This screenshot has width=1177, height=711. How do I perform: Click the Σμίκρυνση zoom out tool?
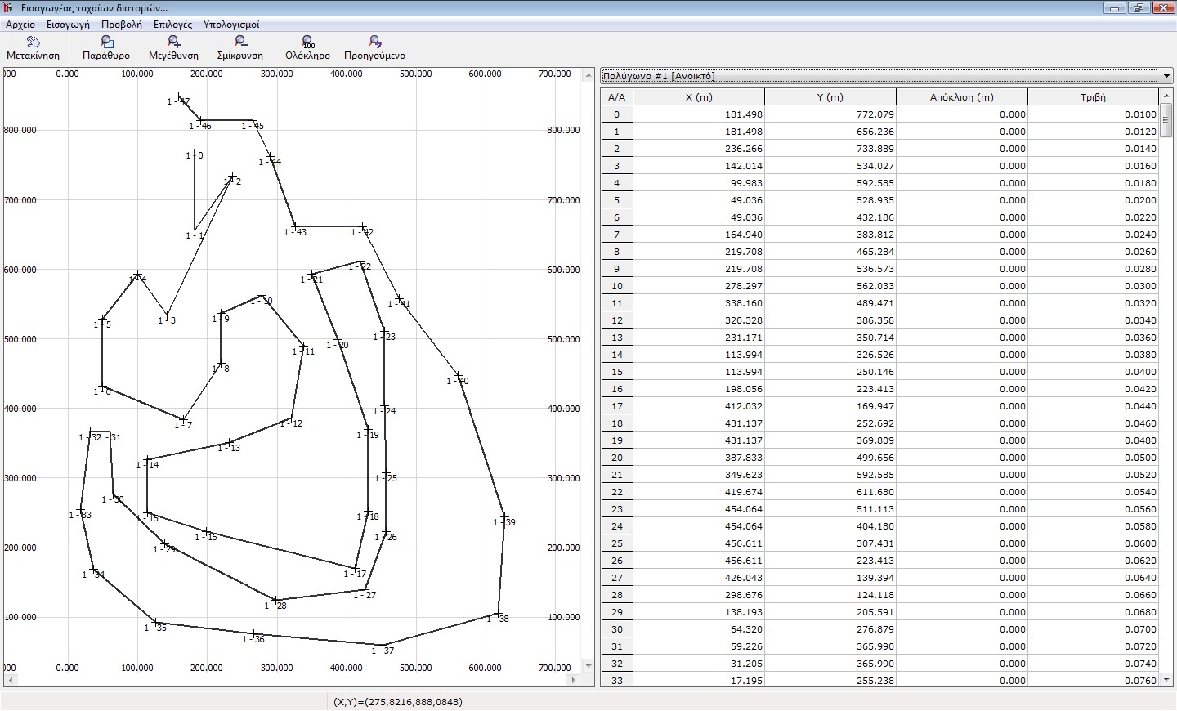(x=239, y=47)
